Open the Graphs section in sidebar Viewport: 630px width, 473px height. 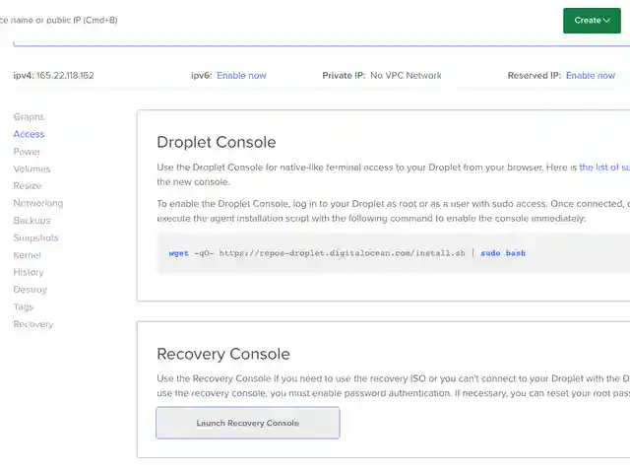[29, 117]
